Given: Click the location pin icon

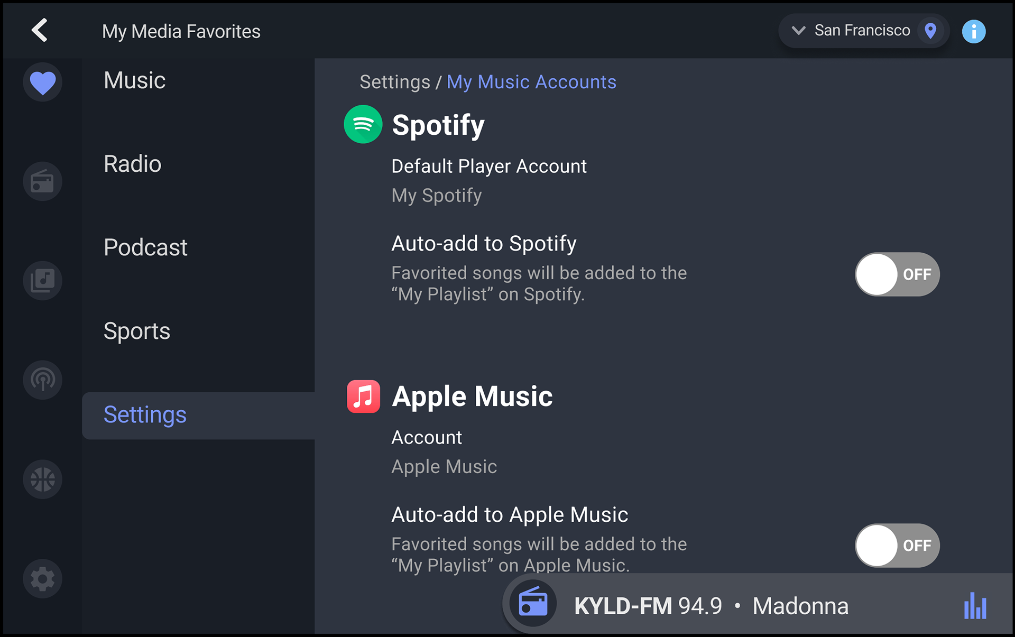Looking at the screenshot, I should coord(930,31).
